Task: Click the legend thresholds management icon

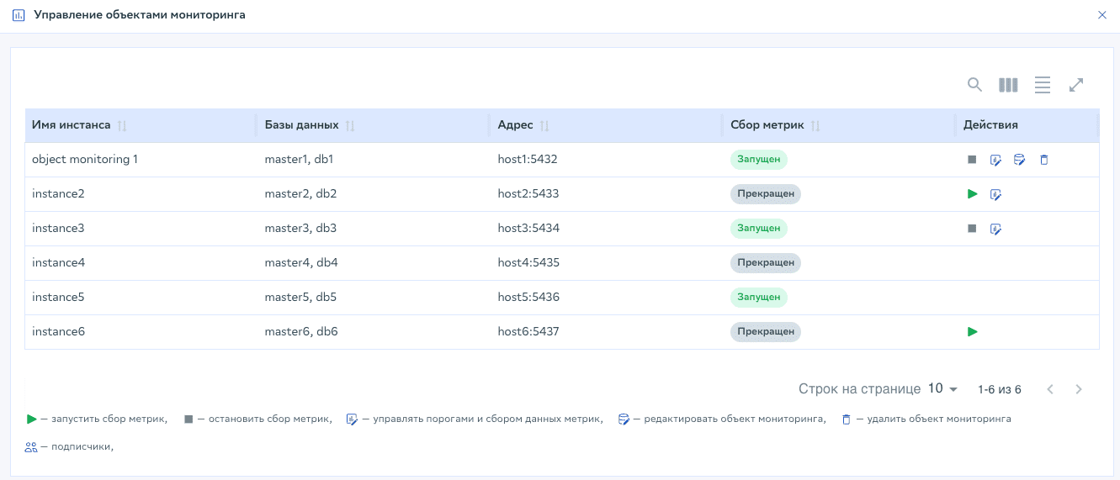Action: (x=353, y=419)
